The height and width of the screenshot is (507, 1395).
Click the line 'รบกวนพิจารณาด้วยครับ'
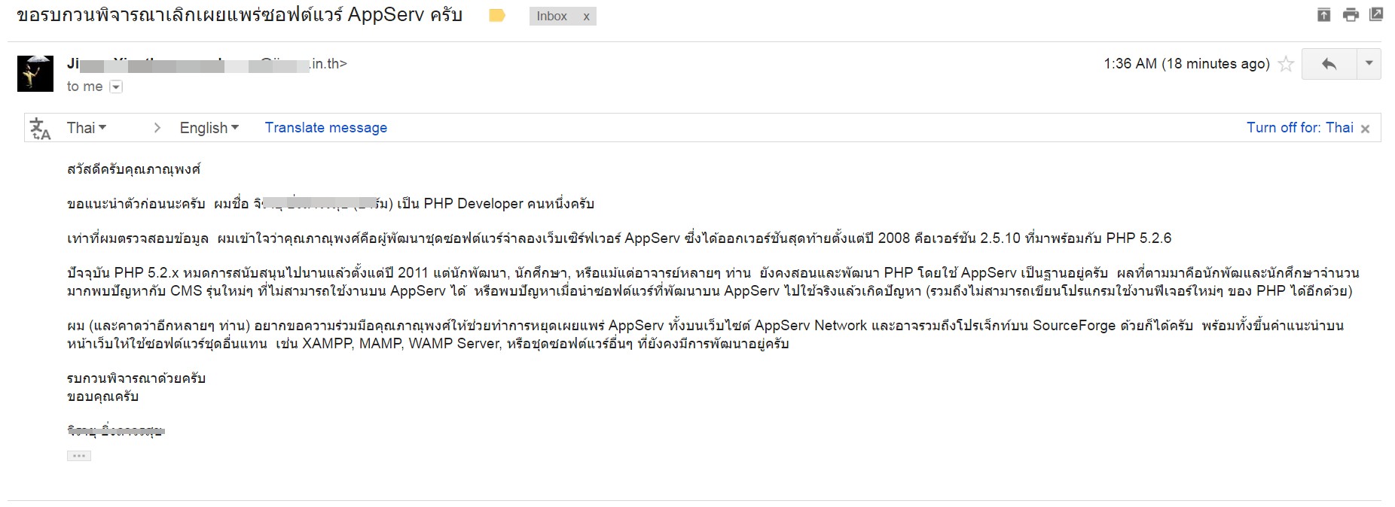136,378
